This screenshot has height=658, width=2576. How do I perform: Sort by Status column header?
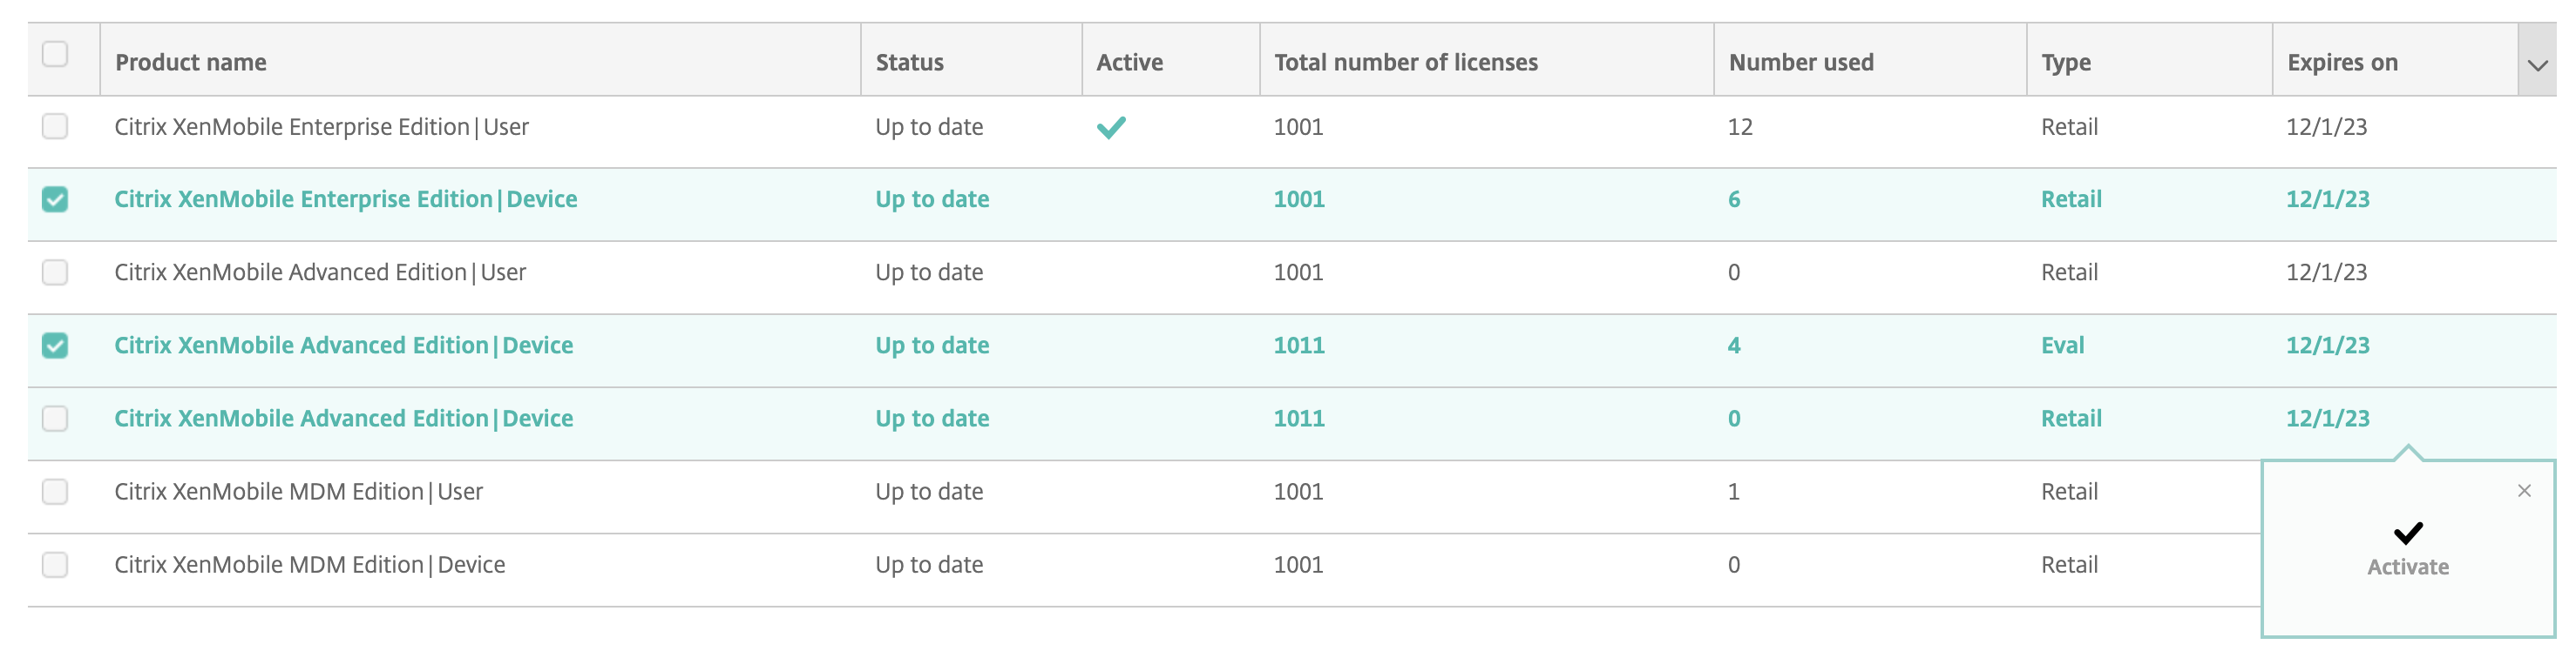(x=909, y=63)
